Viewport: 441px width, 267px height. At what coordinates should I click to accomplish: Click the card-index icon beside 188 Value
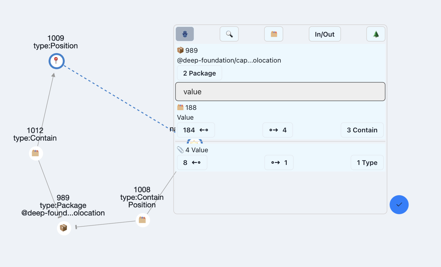click(x=180, y=107)
